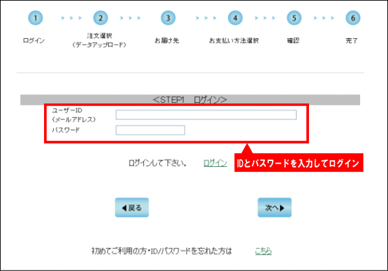Screen dimensions: 388x271
Task: Select step 4 payment method circle
Action: pyautogui.click(x=235, y=18)
